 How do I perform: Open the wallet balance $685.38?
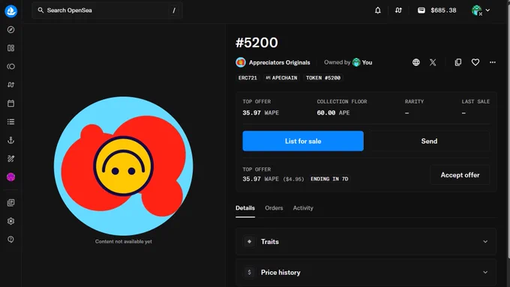click(x=436, y=11)
